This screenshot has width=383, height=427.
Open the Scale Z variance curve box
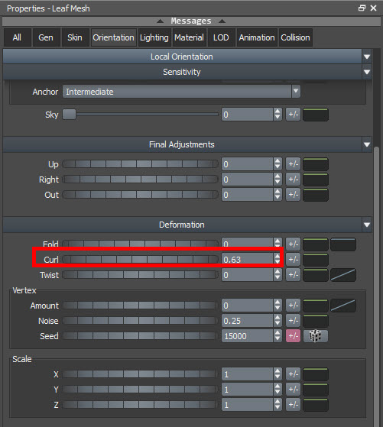(x=316, y=405)
